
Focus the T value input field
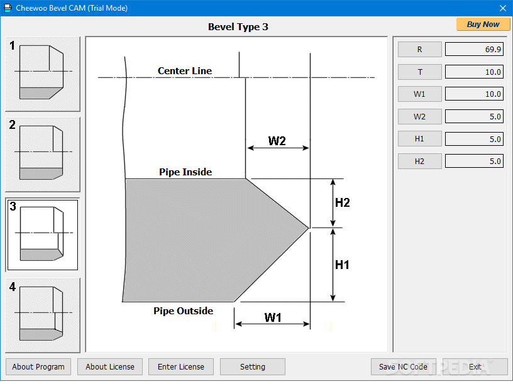point(474,72)
